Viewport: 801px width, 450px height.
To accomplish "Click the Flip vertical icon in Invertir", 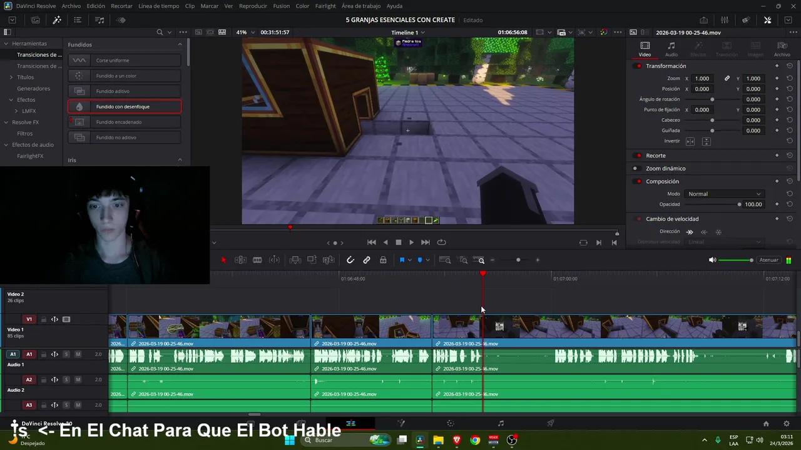I will pyautogui.click(x=706, y=141).
